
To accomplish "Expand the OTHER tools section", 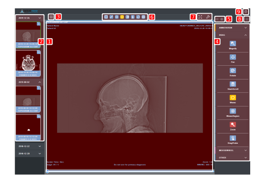I will pyautogui.click(x=233, y=158).
